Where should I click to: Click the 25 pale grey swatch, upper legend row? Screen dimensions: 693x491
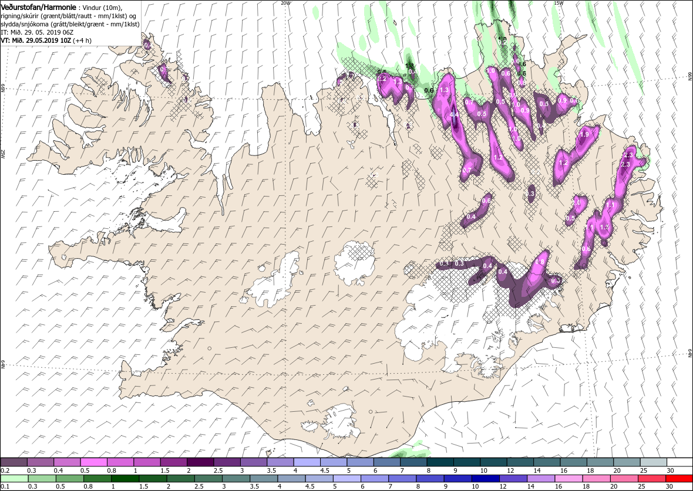point(653,462)
